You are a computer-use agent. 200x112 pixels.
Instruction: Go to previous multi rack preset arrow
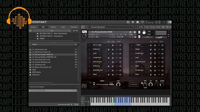click(133, 27)
